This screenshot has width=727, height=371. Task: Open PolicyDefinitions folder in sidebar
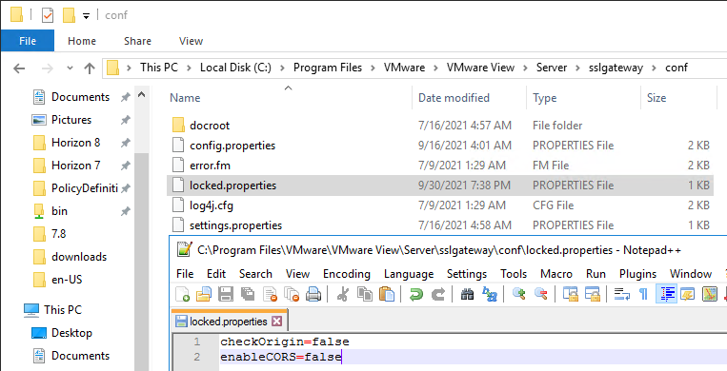[x=85, y=188]
